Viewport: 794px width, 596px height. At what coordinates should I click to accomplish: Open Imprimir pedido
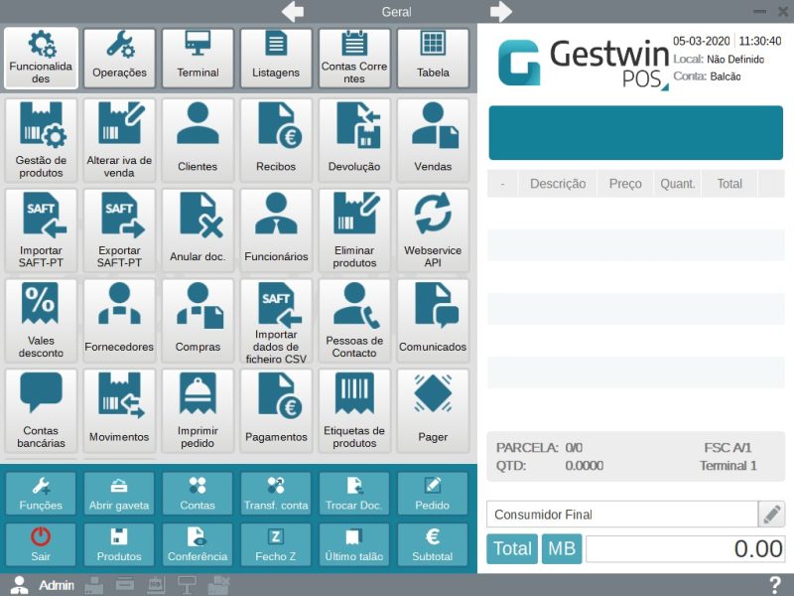tap(198, 411)
